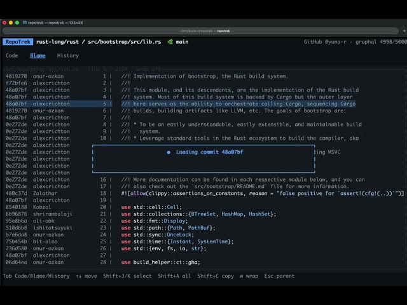Click commit 75b454b by bit-aloo
The image size is (407, 305).
pyautogui.click(x=16, y=241)
